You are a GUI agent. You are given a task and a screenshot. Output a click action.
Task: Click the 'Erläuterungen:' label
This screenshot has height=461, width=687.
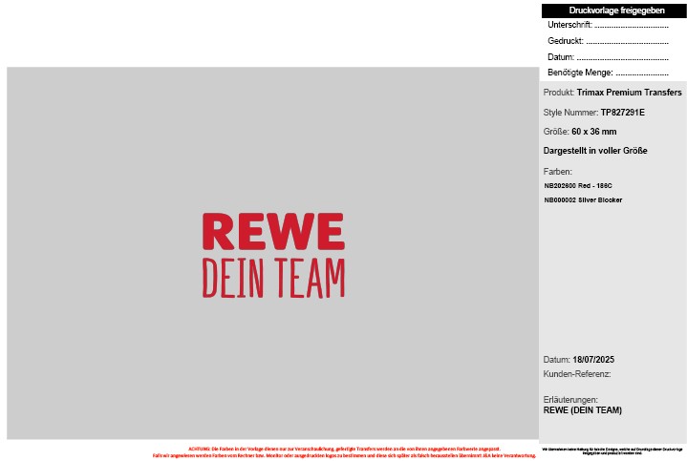[570, 400]
